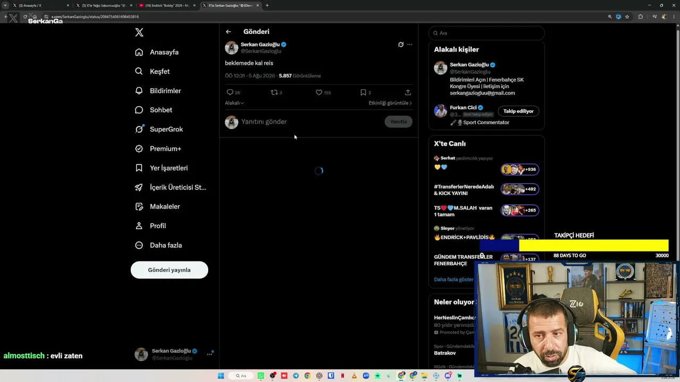Open File Explorer from the taskbar

[x=424, y=376]
